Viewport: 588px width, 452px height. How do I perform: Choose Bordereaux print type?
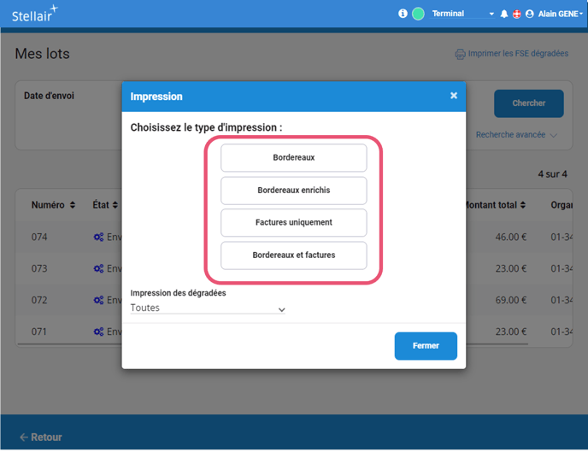coord(293,158)
